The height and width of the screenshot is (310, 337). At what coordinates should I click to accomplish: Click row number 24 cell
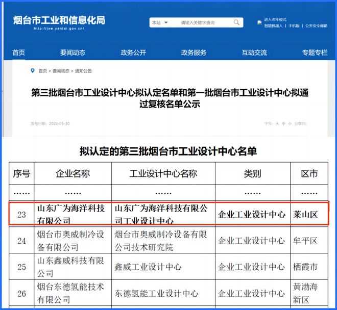[x=21, y=241]
